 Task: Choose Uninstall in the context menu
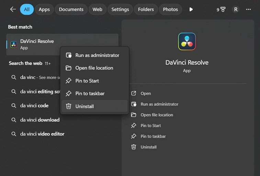point(94,106)
